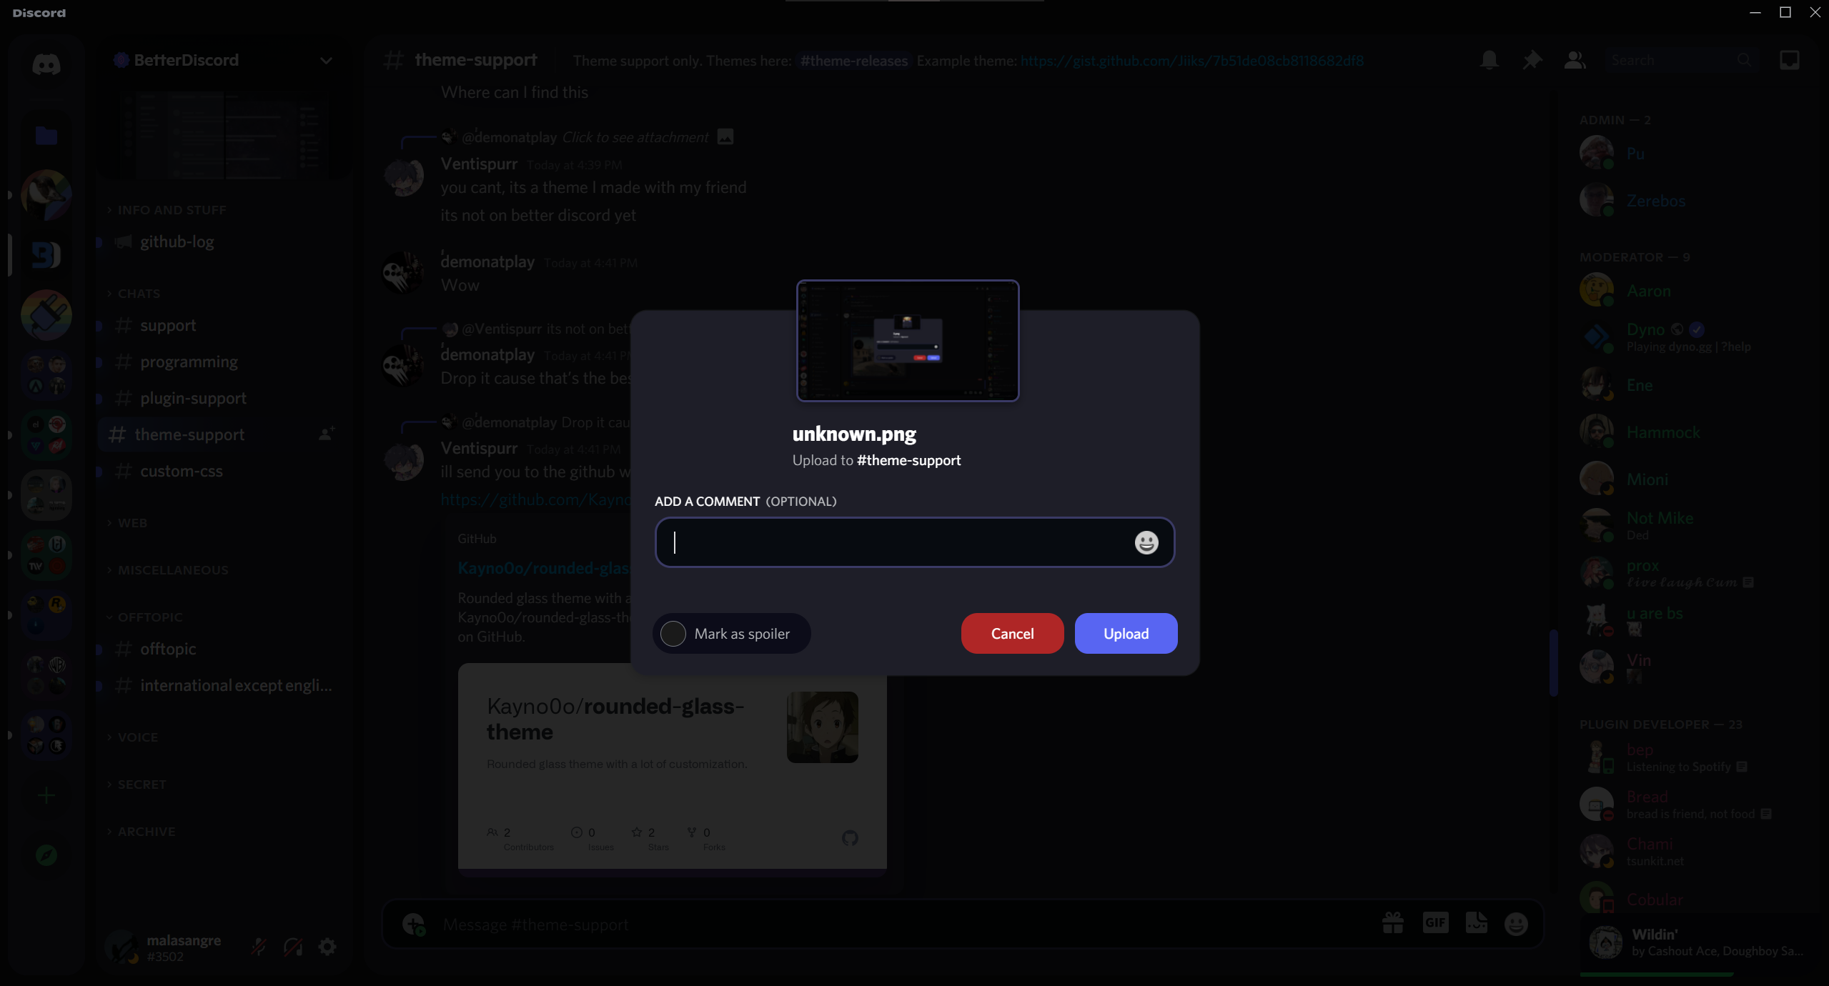Open Discord home via logo icon
The width and height of the screenshot is (1829, 986).
click(46, 64)
